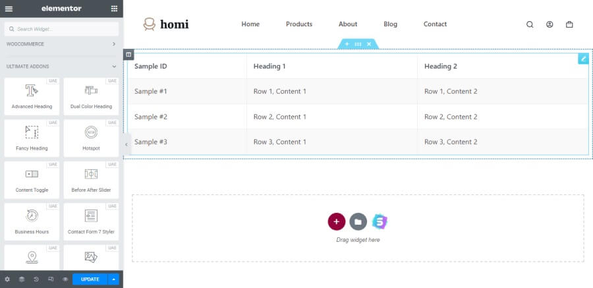The image size is (593, 288).
Task: Click the Sample #3 cell
Action: point(187,142)
